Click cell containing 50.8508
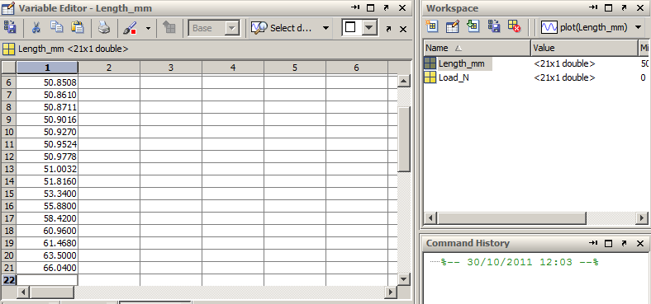 [x=47, y=83]
